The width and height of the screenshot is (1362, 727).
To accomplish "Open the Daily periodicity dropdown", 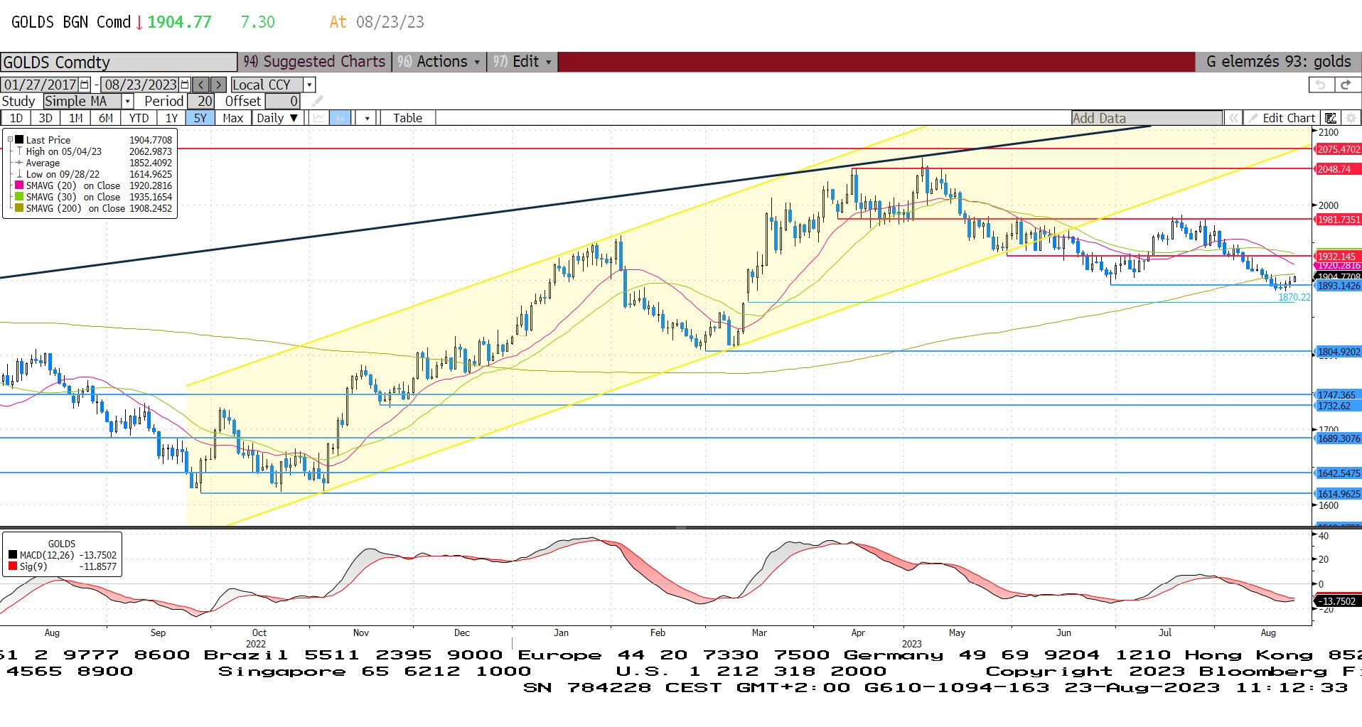I will point(279,118).
